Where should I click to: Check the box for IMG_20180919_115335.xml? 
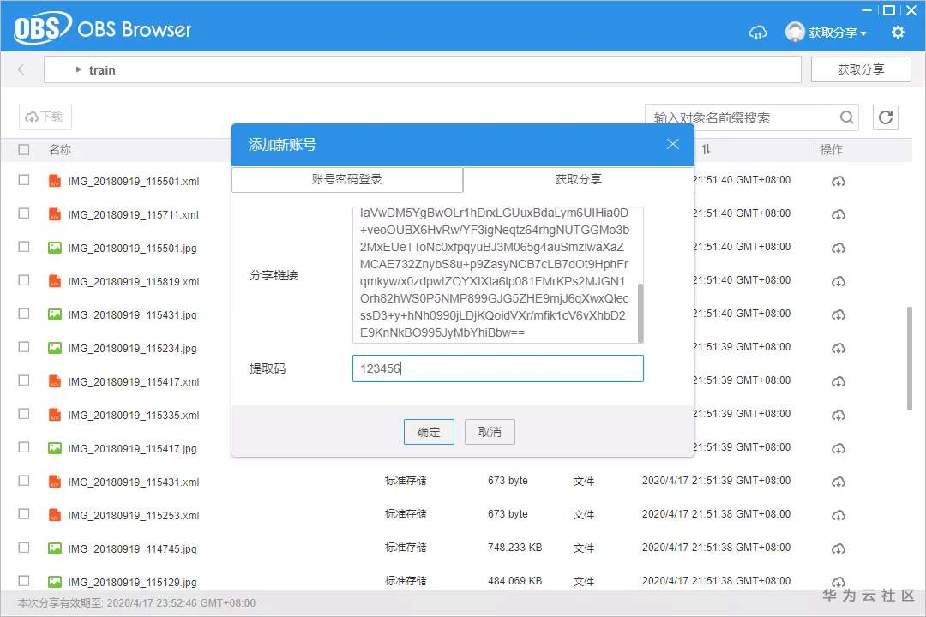tap(24, 414)
